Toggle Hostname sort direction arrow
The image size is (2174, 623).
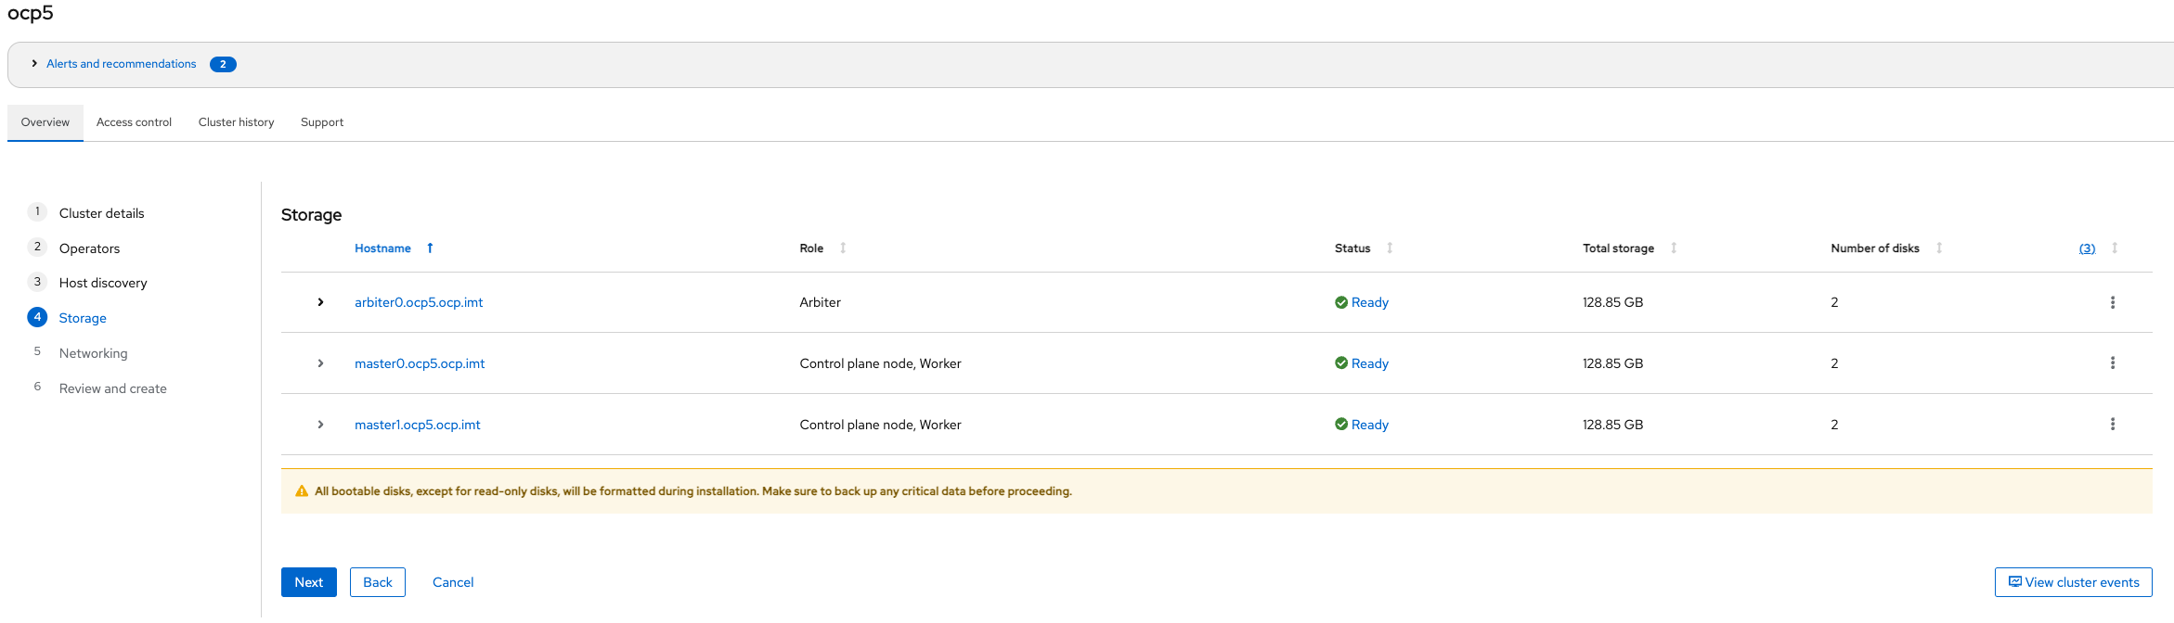coord(430,248)
